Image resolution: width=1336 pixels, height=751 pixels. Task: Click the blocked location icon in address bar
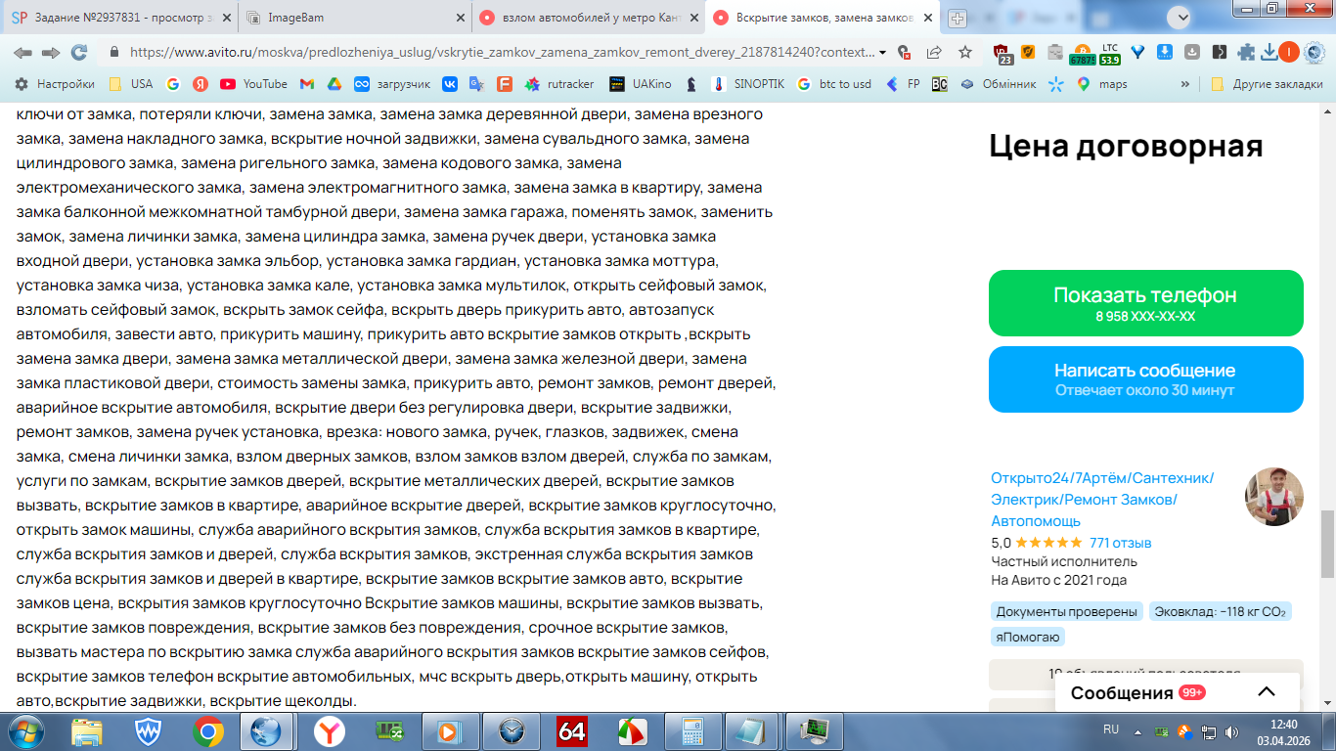point(904,53)
